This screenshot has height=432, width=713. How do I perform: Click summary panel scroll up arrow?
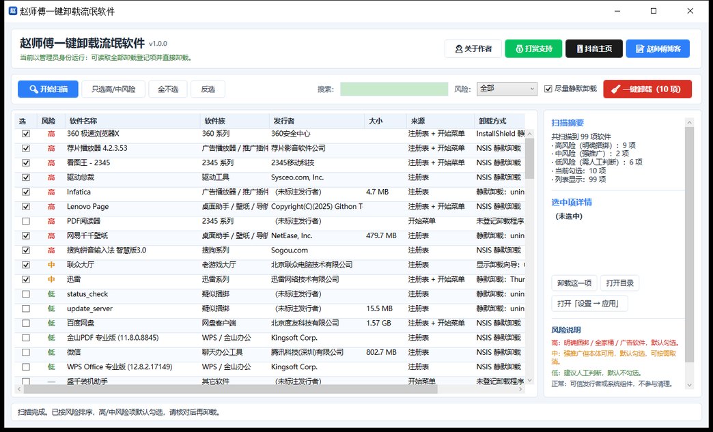pos(689,122)
